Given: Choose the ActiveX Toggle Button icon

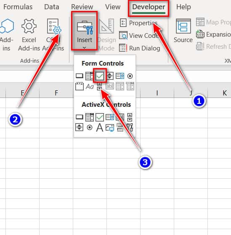Looking at the screenshot, I should [x=120, y=127].
